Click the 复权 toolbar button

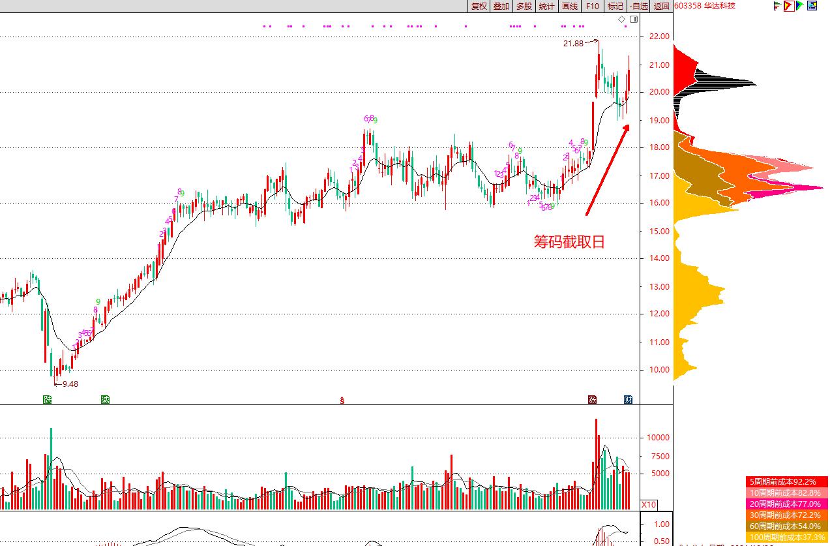point(479,6)
